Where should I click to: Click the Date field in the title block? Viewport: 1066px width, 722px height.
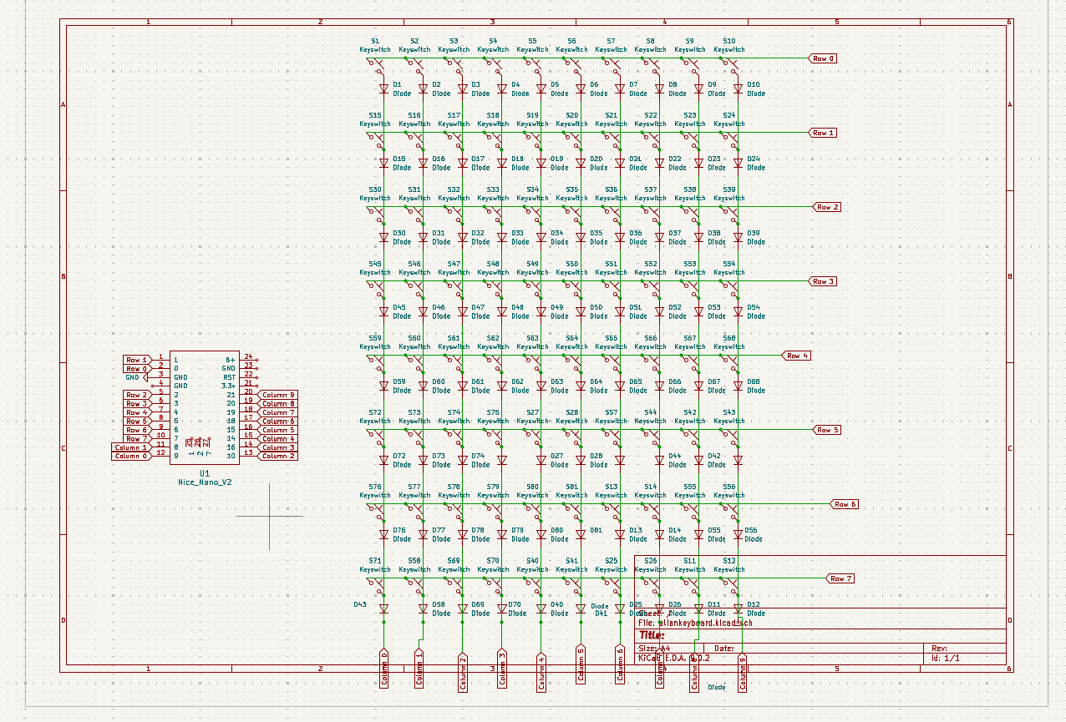(x=723, y=648)
